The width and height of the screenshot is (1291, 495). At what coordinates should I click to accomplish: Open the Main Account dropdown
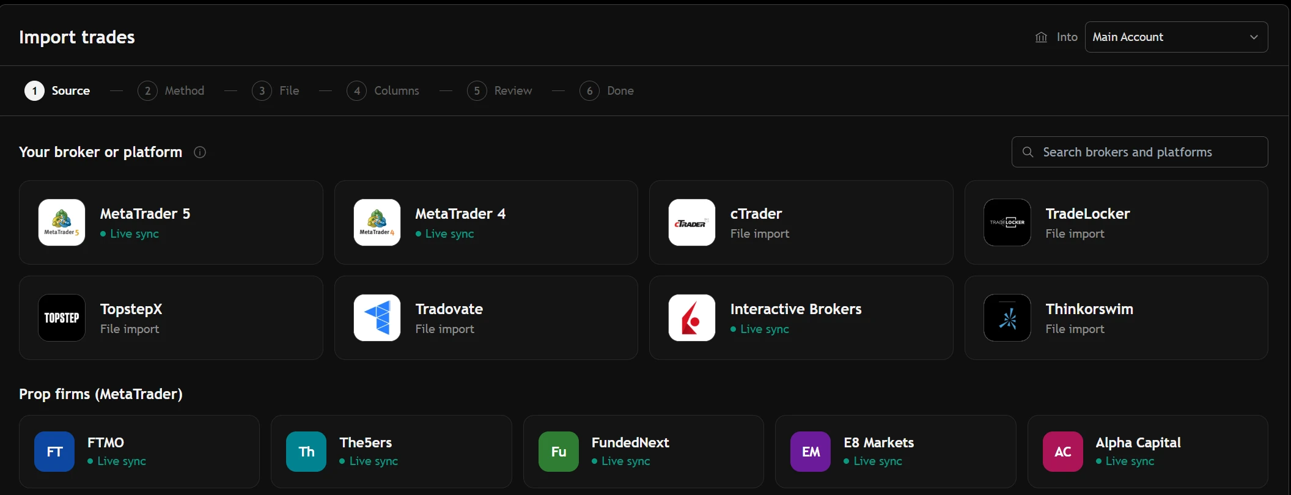(x=1176, y=37)
